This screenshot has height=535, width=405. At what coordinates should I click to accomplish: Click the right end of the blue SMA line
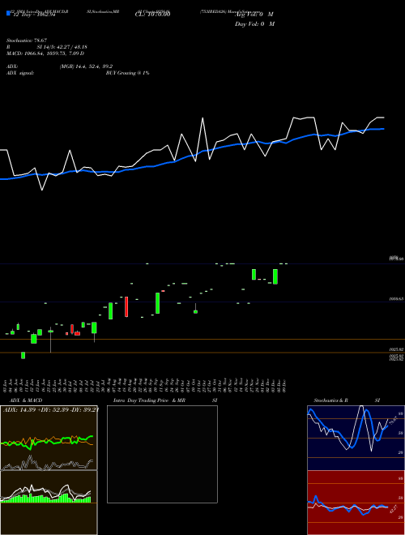pyautogui.click(x=383, y=129)
